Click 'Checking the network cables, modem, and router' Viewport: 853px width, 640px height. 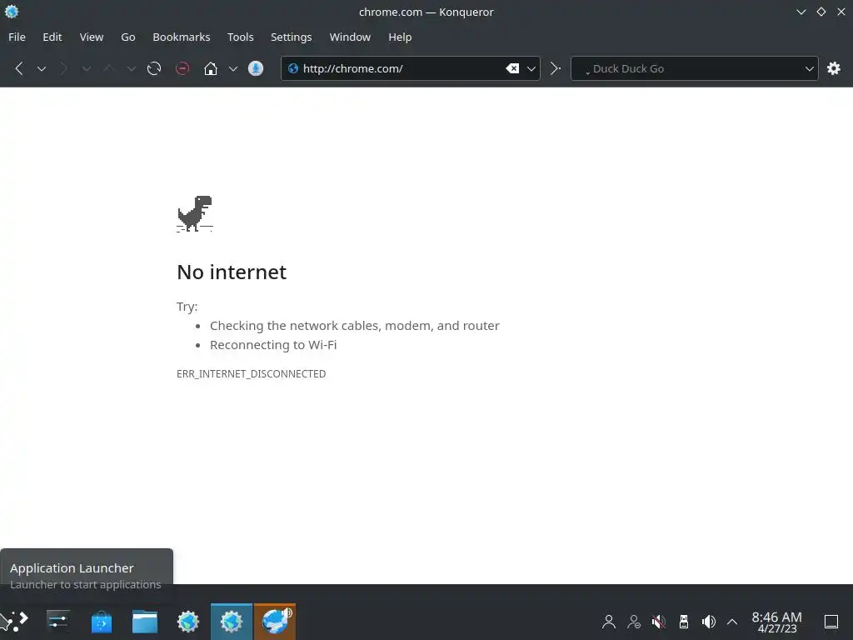pos(355,326)
